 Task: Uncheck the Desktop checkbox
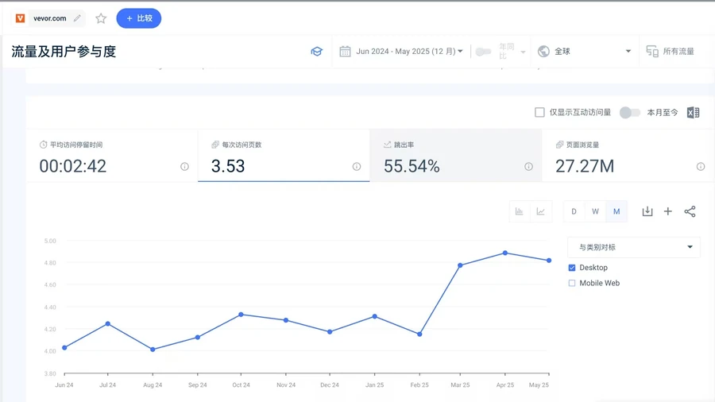point(572,268)
